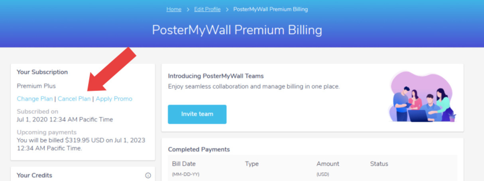484x181 pixels.
Task: Click the Invite team button
Action: point(197,114)
